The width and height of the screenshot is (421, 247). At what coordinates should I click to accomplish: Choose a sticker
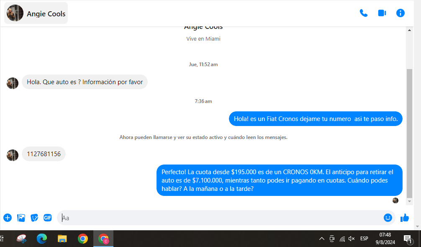tap(34, 218)
